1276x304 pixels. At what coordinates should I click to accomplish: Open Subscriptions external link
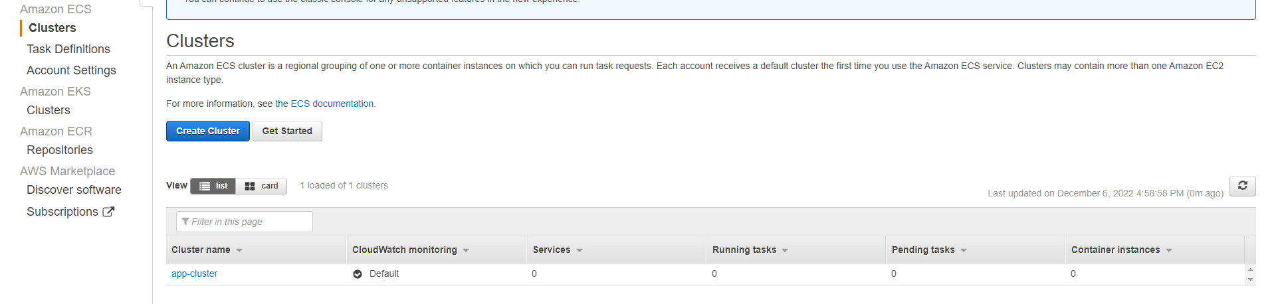[x=70, y=212]
